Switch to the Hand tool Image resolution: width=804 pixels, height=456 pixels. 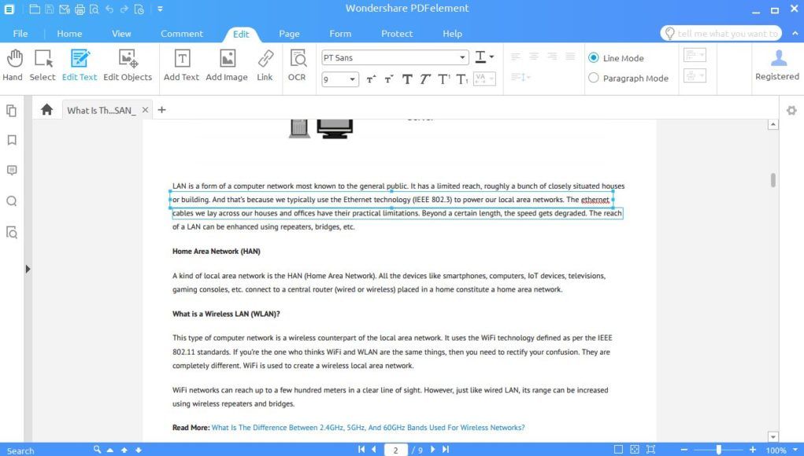pos(13,63)
